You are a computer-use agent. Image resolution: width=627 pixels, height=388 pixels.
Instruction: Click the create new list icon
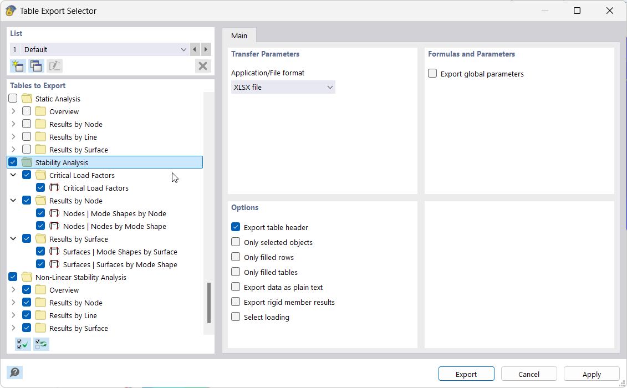tap(17, 66)
